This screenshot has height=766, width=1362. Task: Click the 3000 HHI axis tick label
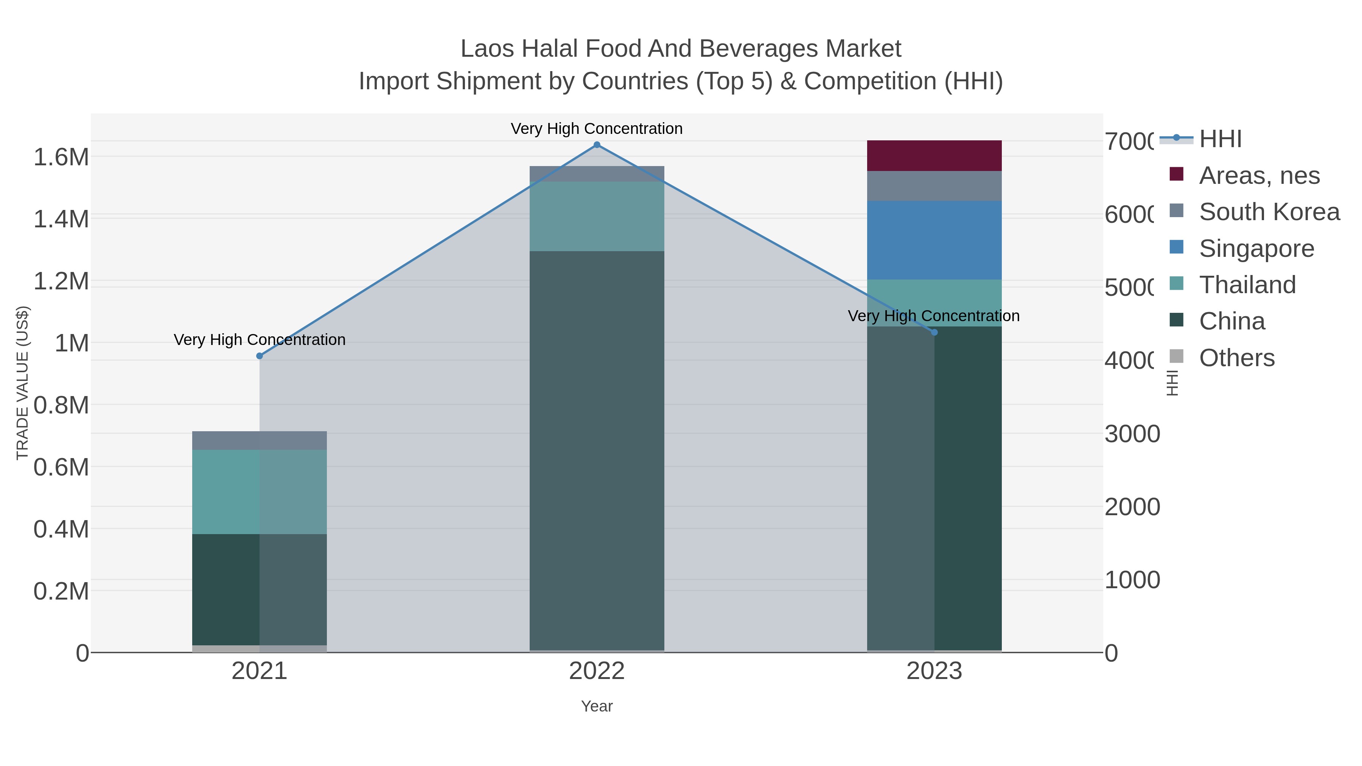[x=1132, y=434]
